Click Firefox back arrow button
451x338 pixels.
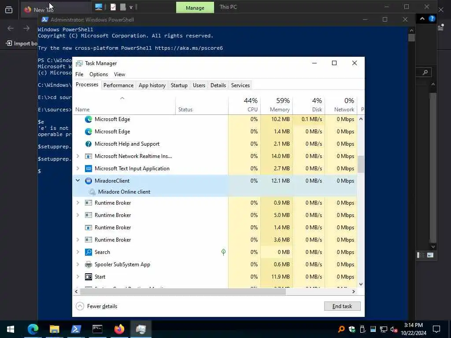pyautogui.click(x=11, y=28)
